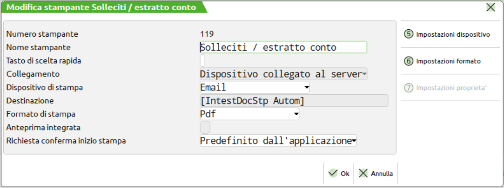Screen dimensions: 504x188
Task: Click the circled 5 icon for Impostazioni dispositivo
Action: point(409,34)
